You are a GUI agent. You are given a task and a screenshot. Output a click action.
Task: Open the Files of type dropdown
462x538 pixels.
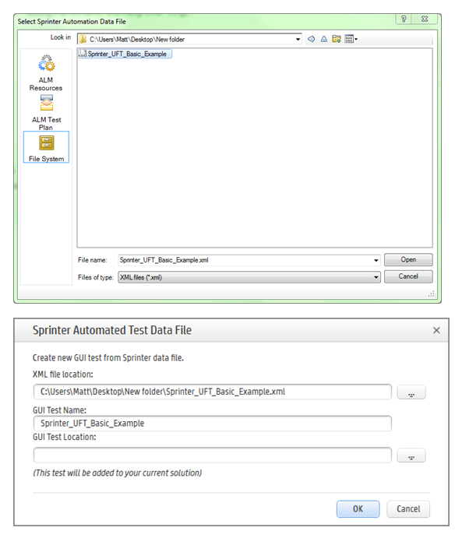click(249, 277)
